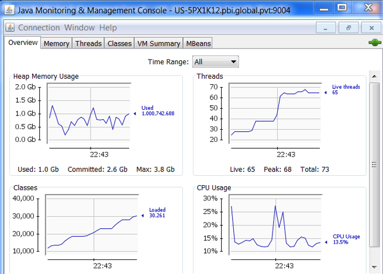The image size is (383, 274).
Task: Click inside the Heap Memory Usage chart
Action: (91, 115)
